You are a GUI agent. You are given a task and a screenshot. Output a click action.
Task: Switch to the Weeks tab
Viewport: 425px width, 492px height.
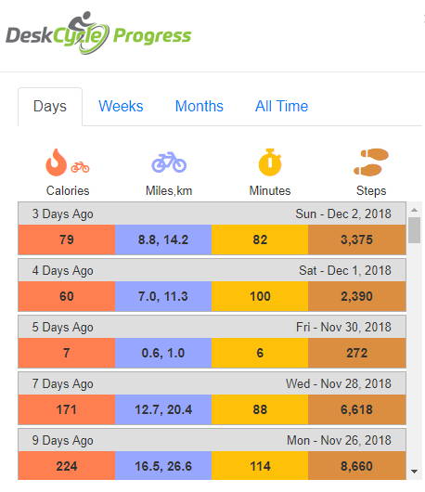coord(121,106)
